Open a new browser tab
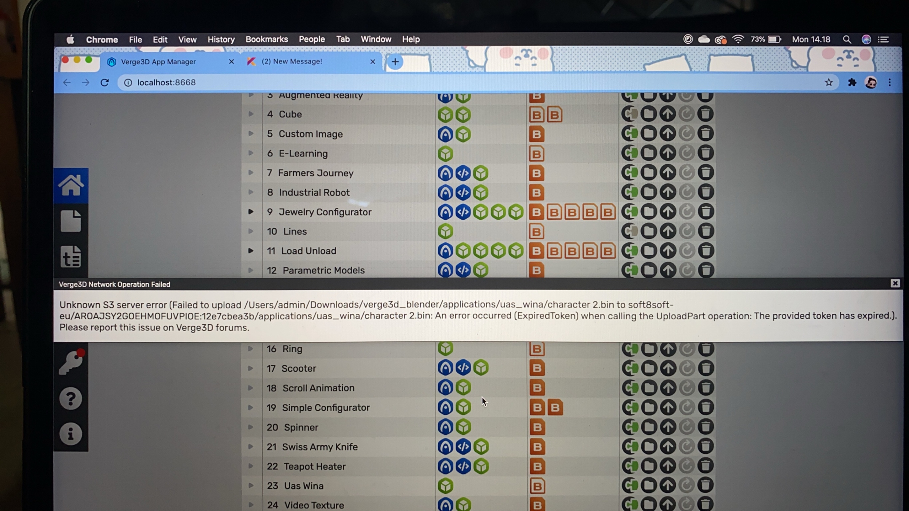Screen dimensions: 909x511 coord(395,62)
